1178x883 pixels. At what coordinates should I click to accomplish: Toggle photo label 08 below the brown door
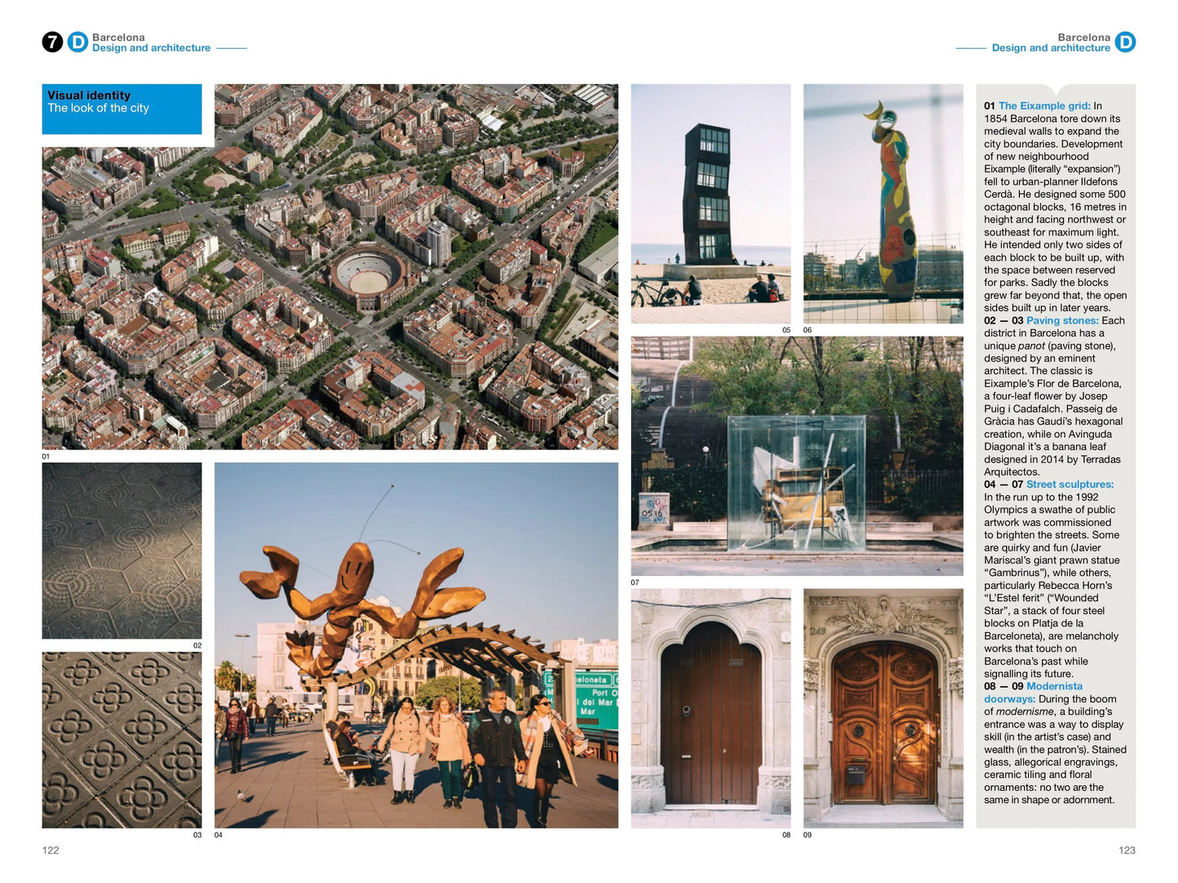[787, 834]
